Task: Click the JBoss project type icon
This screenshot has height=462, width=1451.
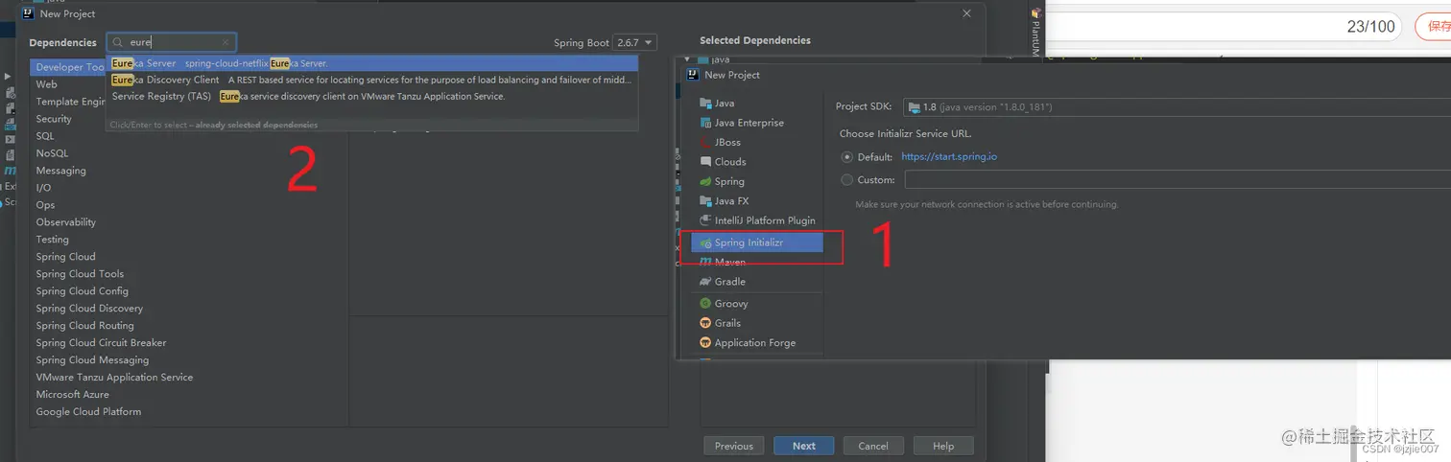Action: pyautogui.click(x=706, y=142)
